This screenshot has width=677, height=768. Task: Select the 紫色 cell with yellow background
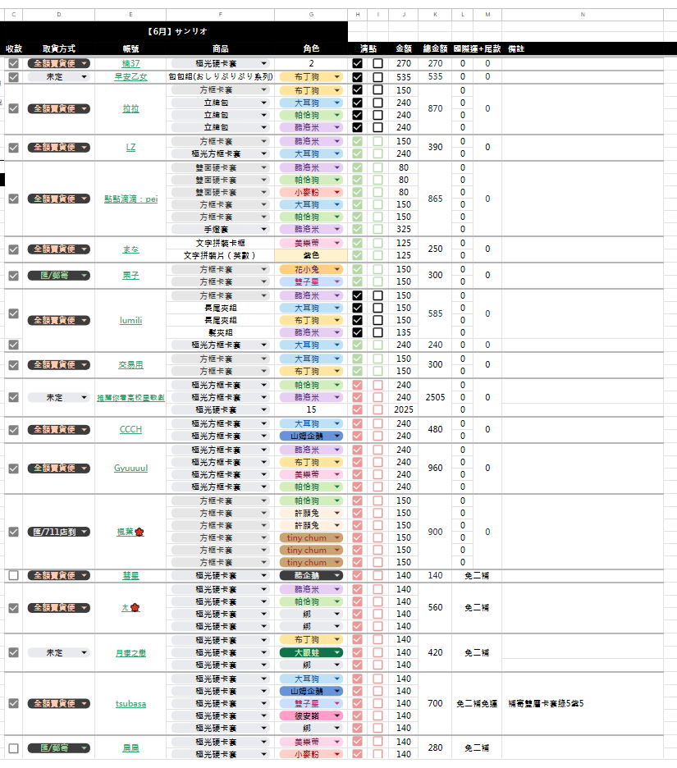pos(311,255)
